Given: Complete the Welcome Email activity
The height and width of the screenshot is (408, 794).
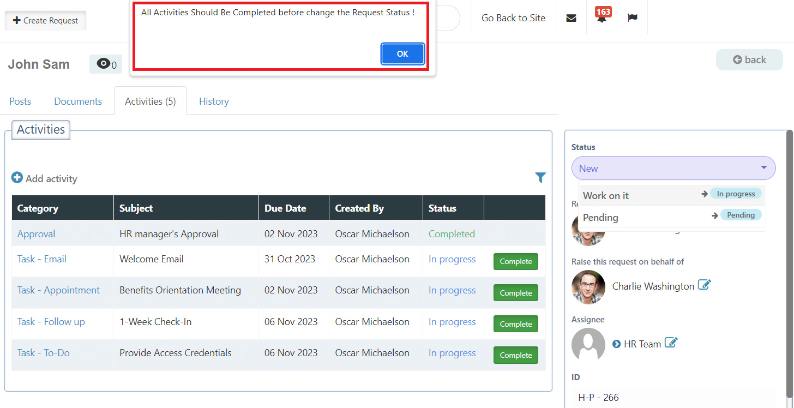Looking at the screenshot, I should [x=515, y=261].
